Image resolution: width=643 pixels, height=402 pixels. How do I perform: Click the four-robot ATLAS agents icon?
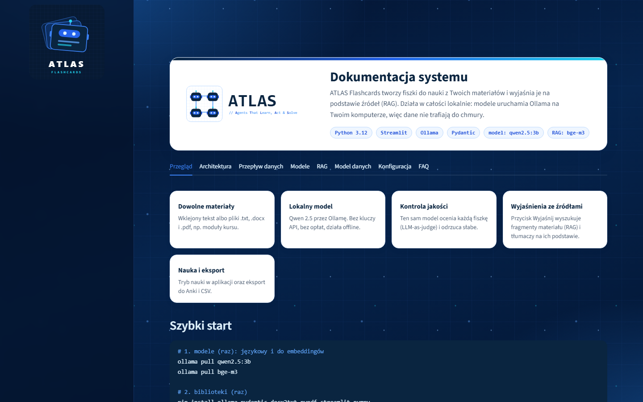click(x=205, y=104)
